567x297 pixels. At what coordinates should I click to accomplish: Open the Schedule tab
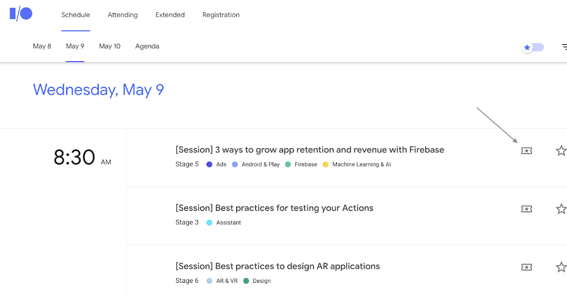pos(76,15)
